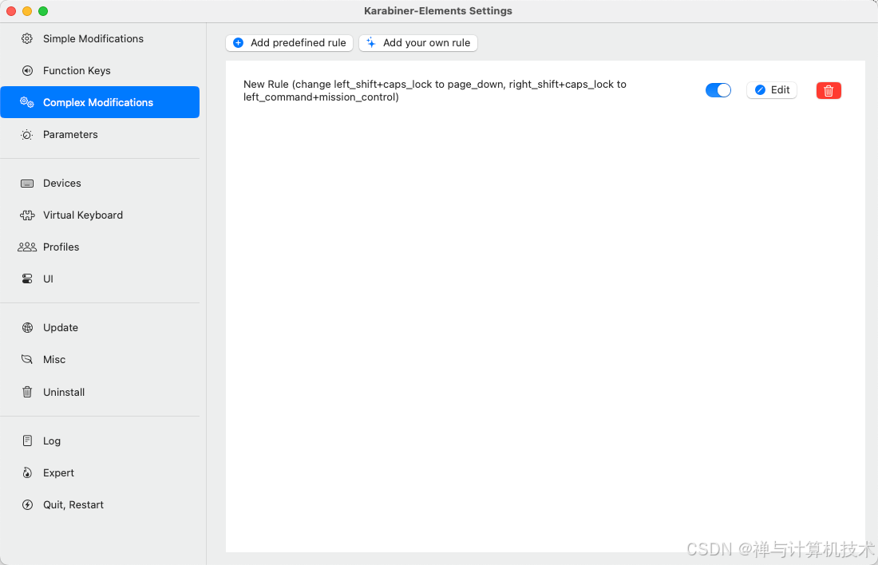
Task: Delete the New Rule with the red trash button
Action: pos(828,90)
